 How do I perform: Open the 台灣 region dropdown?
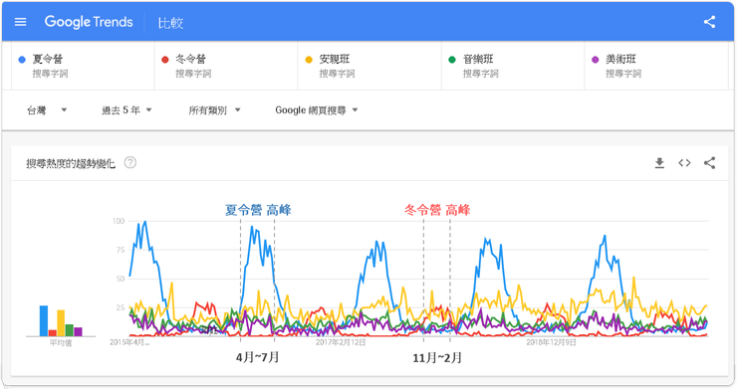47,109
